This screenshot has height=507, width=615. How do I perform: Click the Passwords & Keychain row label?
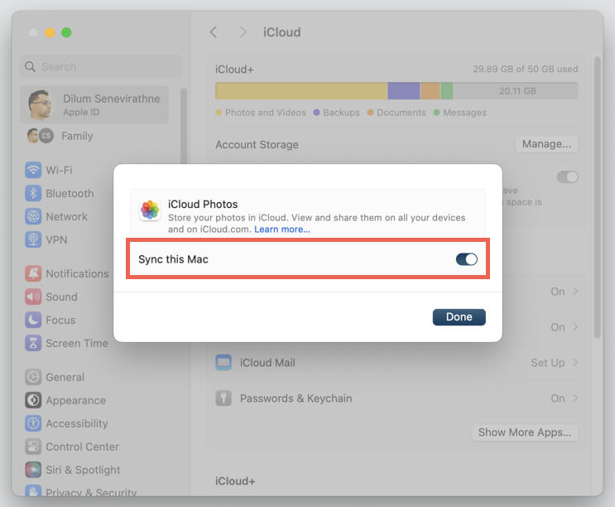(x=295, y=398)
